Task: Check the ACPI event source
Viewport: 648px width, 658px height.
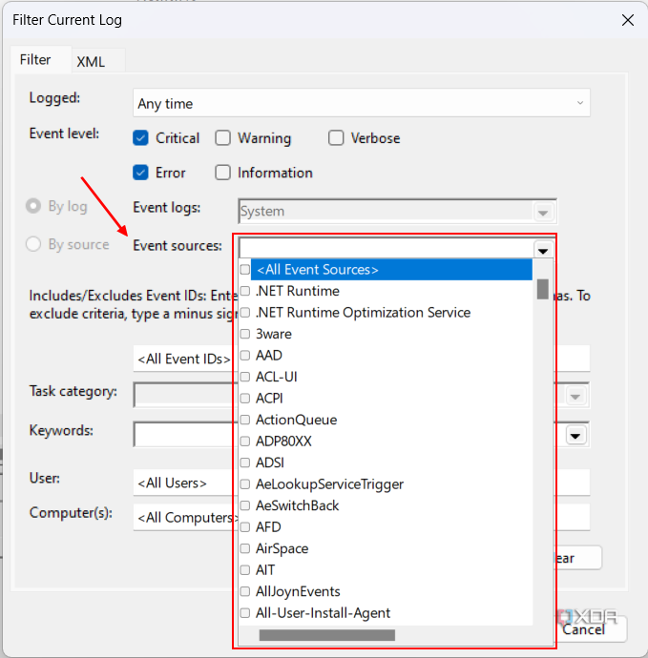Action: click(245, 399)
